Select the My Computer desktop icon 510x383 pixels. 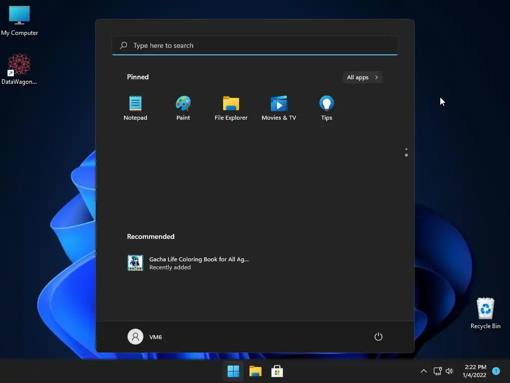tap(19, 21)
